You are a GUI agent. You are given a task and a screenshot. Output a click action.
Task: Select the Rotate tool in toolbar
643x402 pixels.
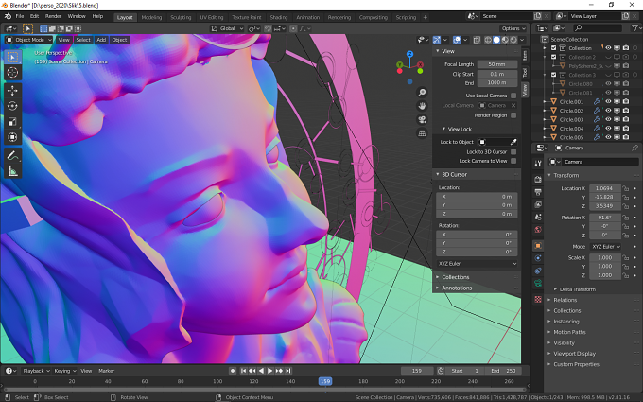point(12,106)
